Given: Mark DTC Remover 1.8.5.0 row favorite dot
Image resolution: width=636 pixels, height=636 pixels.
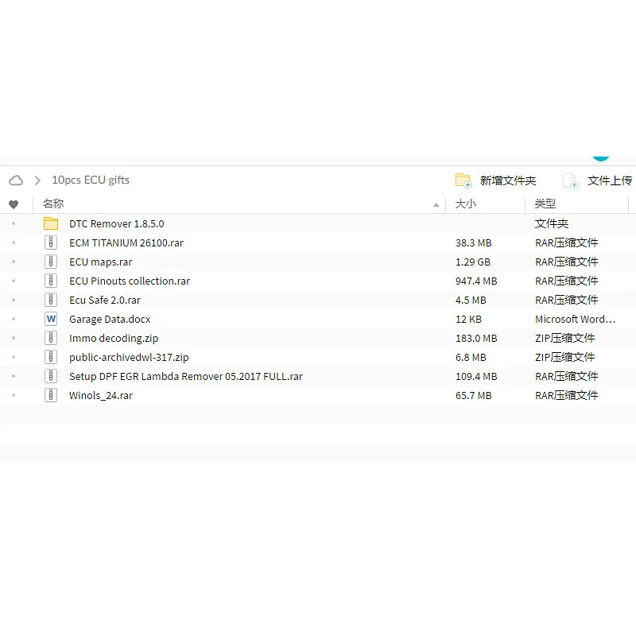Looking at the screenshot, I should [x=14, y=223].
